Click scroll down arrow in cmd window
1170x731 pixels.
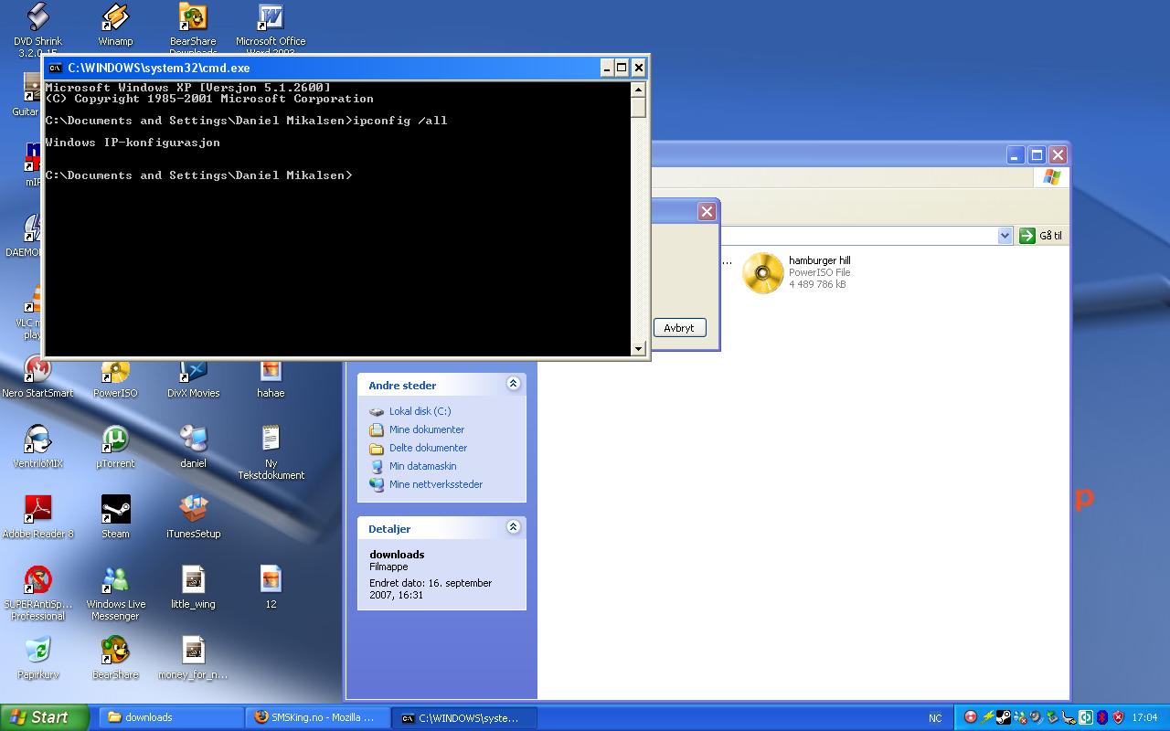(x=638, y=348)
